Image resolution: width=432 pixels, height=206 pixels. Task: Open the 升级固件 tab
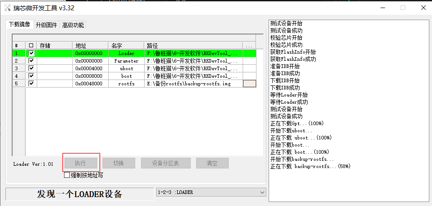click(46, 25)
